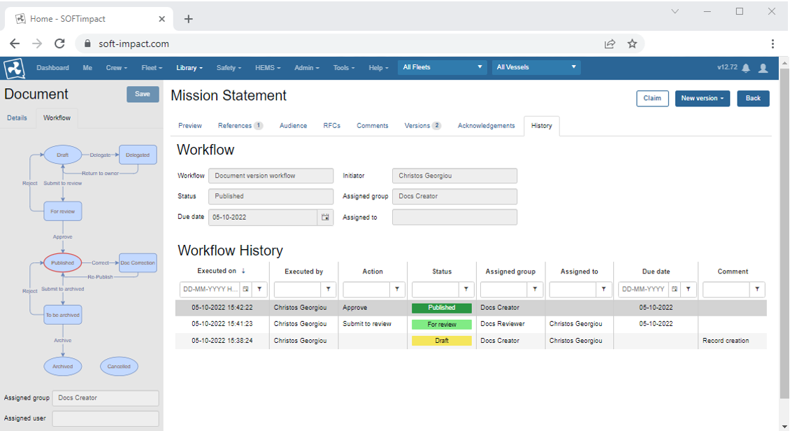
Task: Click the Executed by column filter input
Action: [x=297, y=290]
